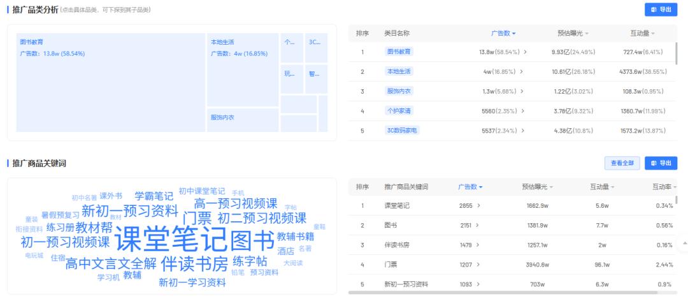The width and height of the screenshot is (688, 299).
Task: Click 学霸笔记 in the word cloud
Action: 154,195
